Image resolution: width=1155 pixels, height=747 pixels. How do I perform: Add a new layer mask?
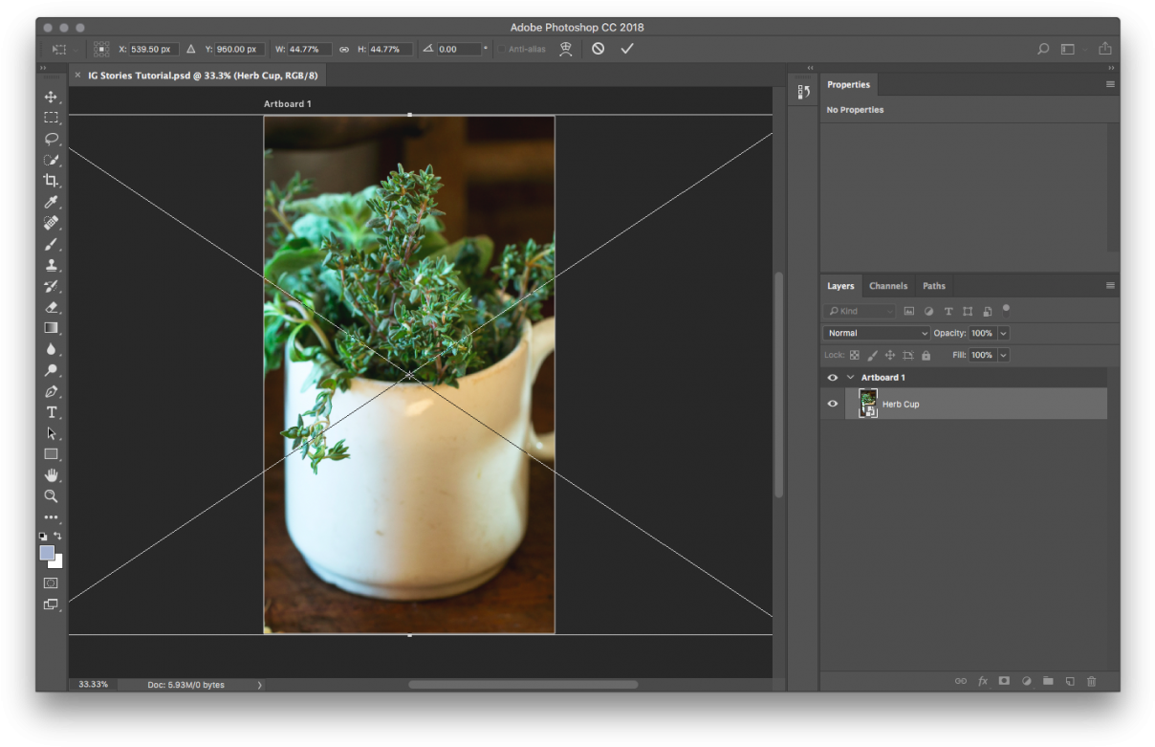pos(1004,681)
